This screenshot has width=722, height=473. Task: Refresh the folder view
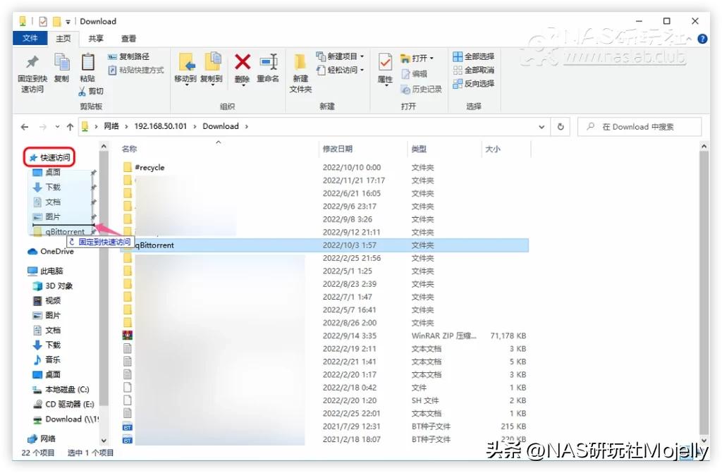(560, 125)
